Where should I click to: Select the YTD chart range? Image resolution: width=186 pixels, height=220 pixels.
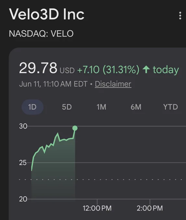point(170,107)
